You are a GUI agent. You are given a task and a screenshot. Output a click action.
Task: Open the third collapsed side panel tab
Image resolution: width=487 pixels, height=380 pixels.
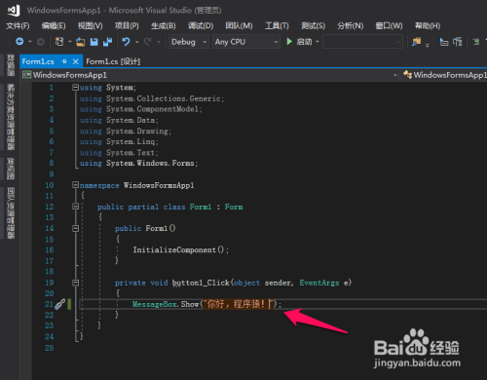[x=11, y=169]
